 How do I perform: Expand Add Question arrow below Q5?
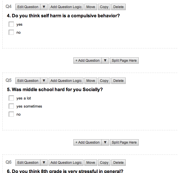pyautogui.click(x=105, y=142)
